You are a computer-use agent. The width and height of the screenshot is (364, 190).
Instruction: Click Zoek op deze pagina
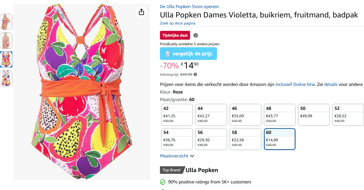tap(177, 23)
